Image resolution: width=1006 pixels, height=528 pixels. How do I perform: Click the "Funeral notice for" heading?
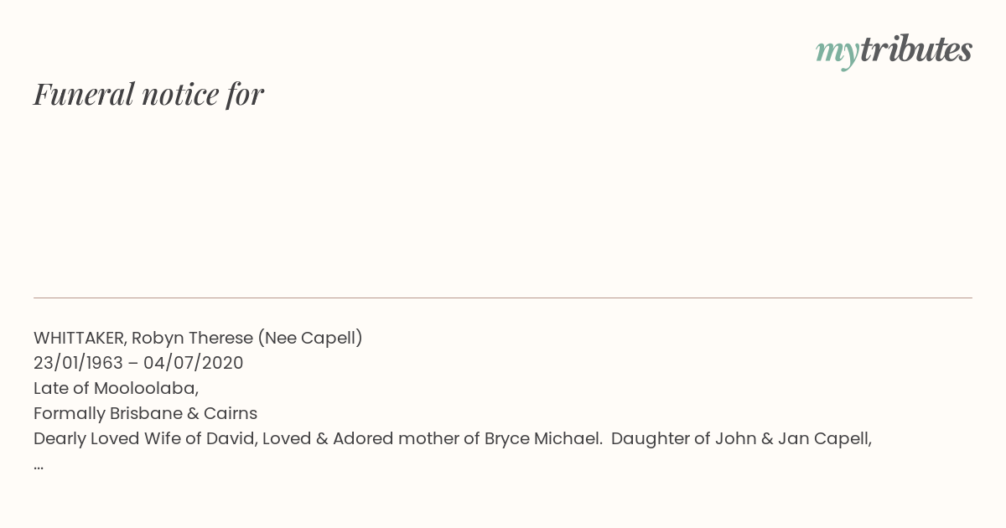click(148, 94)
